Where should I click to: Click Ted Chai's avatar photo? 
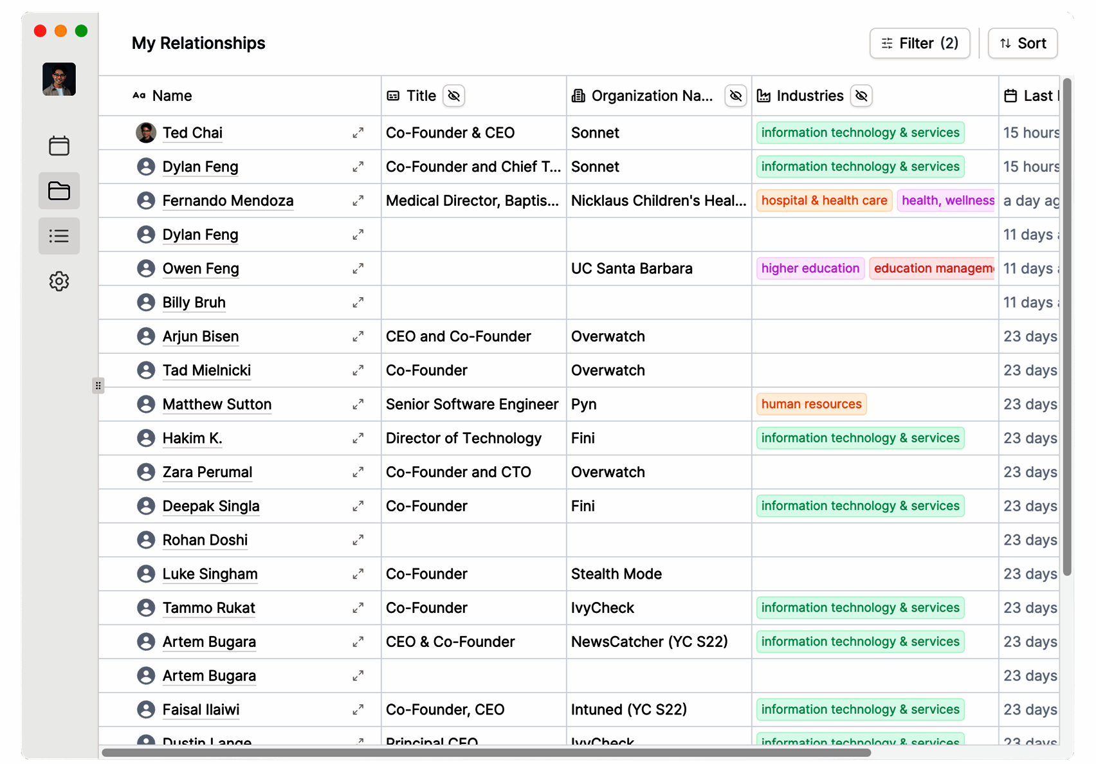click(146, 133)
